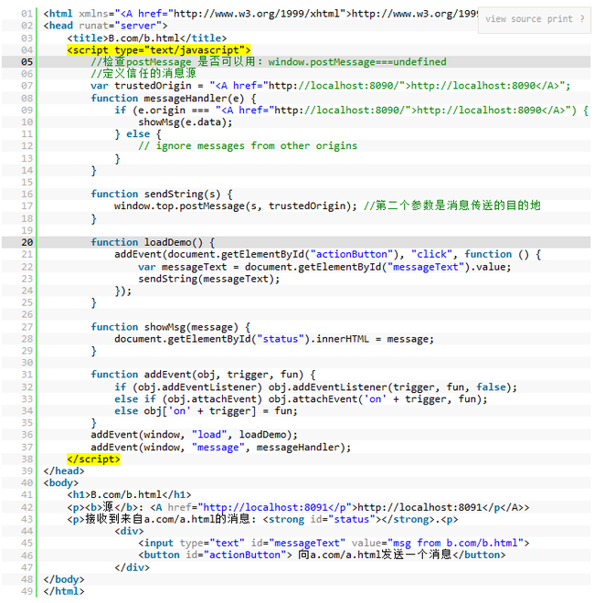Viewport: 594px width, 603px height.
Task: Click 'http://localhost:8091</p' href string on line 42
Action: tap(277, 508)
